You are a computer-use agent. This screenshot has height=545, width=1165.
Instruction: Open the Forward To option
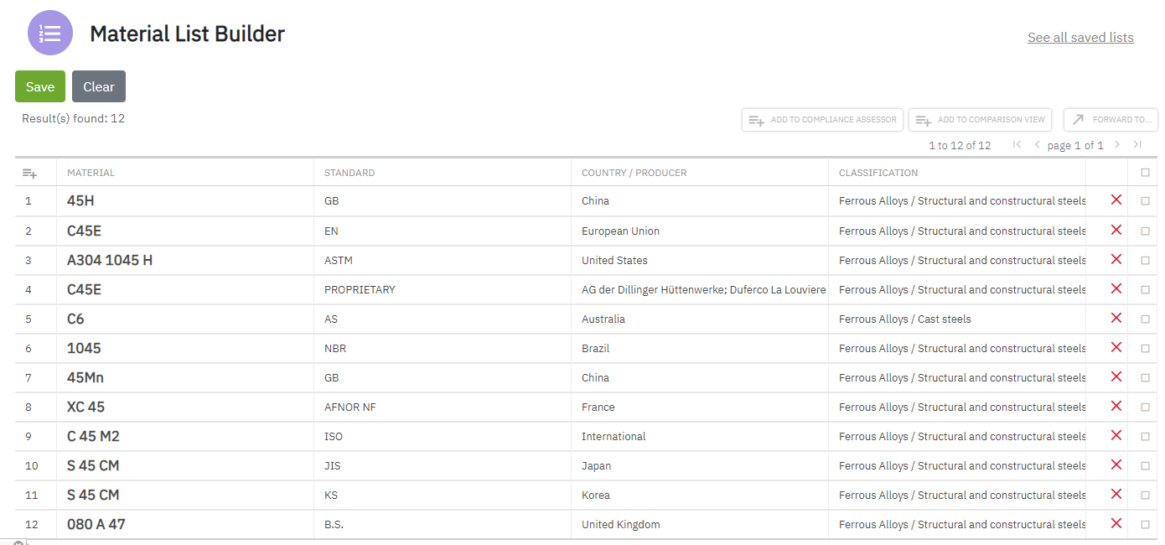[x=1111, y=120]
